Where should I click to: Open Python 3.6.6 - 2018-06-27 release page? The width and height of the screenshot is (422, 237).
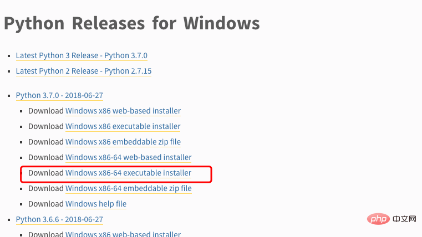coord(59,219)
